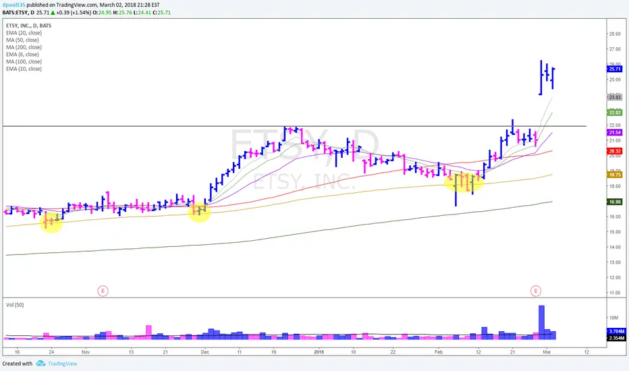Screen dimensions: 629x371
Task: Open dpool135 author profile link
Action: coord(13,5)
